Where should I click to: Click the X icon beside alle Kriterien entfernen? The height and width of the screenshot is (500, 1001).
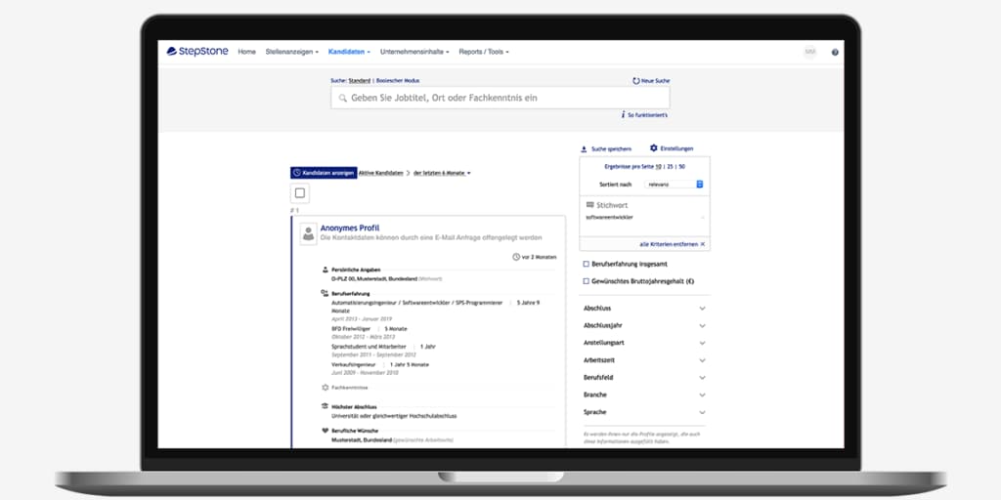click(x=703, y=244)
